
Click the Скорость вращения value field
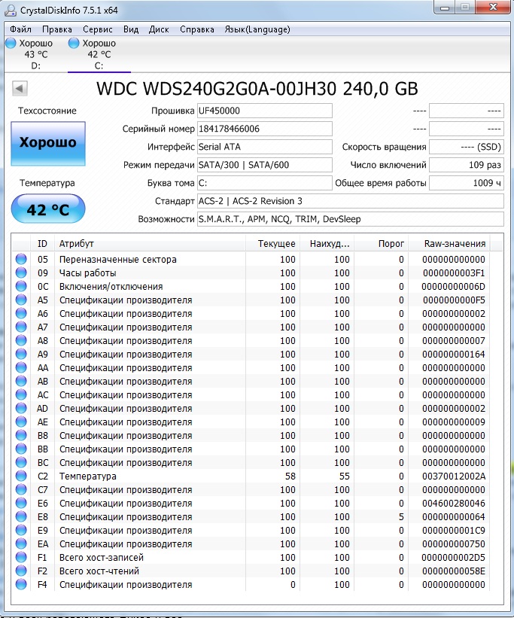467,147
